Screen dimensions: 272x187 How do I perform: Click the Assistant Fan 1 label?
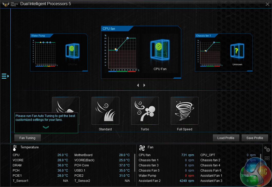211,176
